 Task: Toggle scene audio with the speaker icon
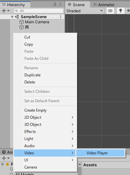coord(128,11)
